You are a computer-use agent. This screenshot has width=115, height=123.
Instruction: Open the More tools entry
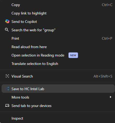click(57, 97)
